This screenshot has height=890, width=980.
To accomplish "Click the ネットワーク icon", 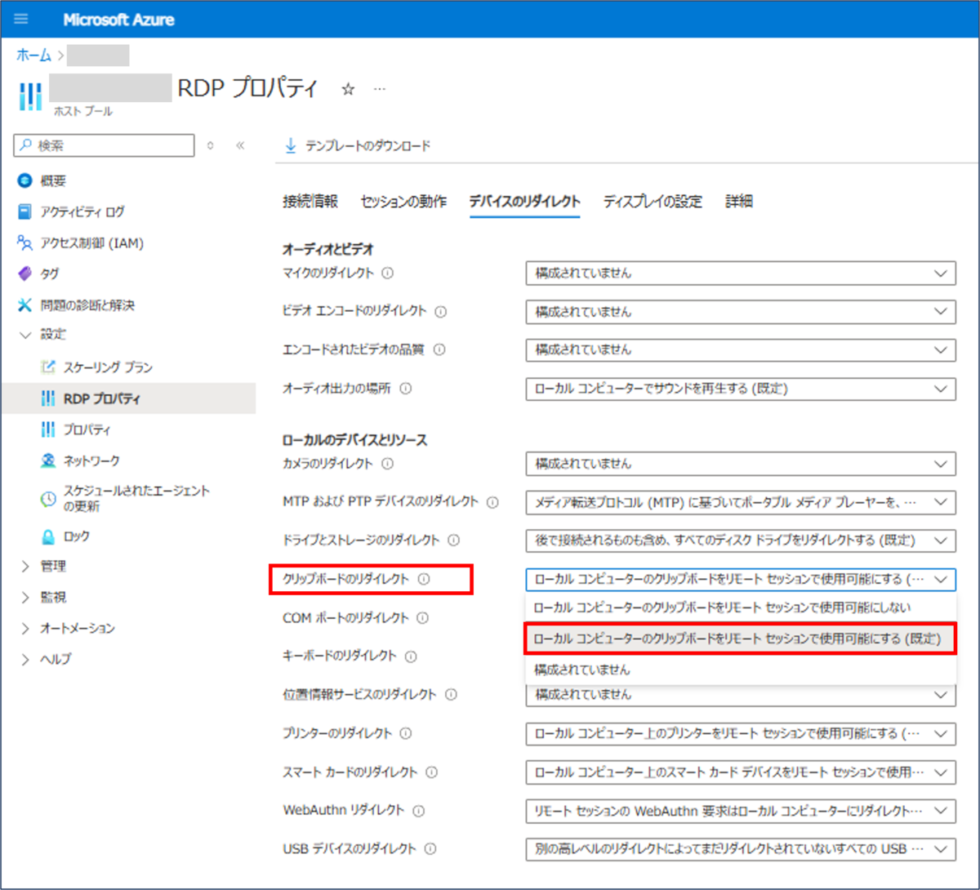I will tap(48, 461).
